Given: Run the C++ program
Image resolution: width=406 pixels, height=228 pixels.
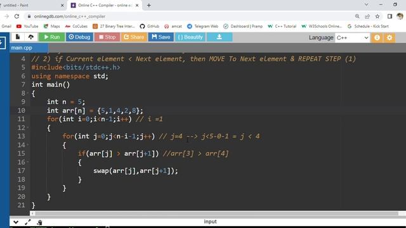Looking at the screenshot, I should (x=52, y=37).
